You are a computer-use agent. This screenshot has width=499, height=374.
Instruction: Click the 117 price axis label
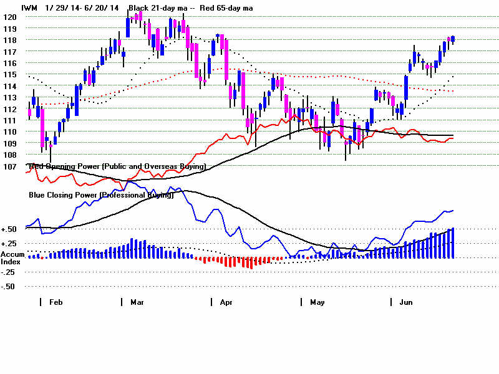coord(9,52)
